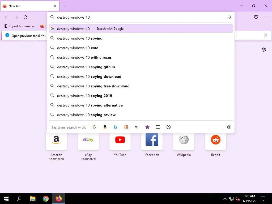The width and height of the screenshot is (272, 204).
Task: Open Save to Pocket button
Action: click(256, 17)
